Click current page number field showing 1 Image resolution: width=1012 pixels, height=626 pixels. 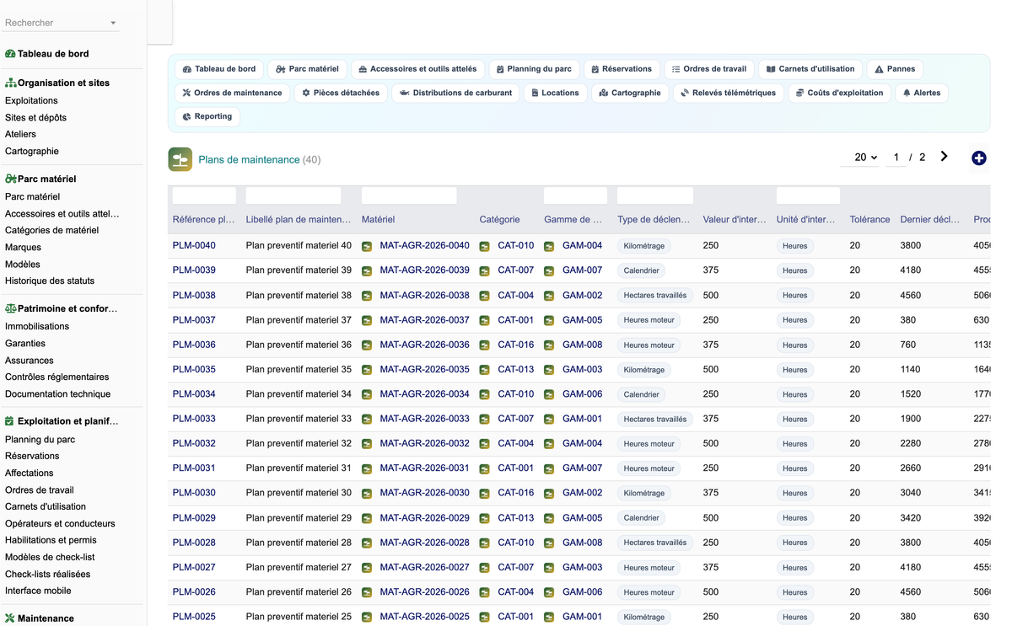pyautogui.click(x=896, y=158)
